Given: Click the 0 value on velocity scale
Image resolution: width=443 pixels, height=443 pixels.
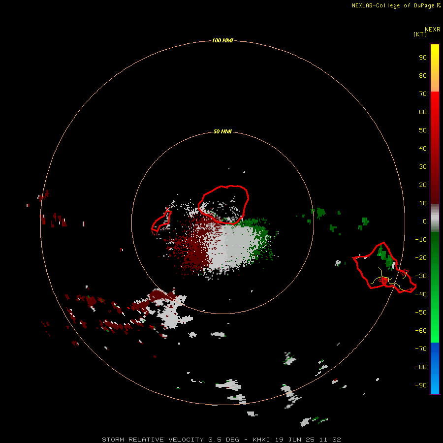Looking at the screenshot, I should (425, 221).
